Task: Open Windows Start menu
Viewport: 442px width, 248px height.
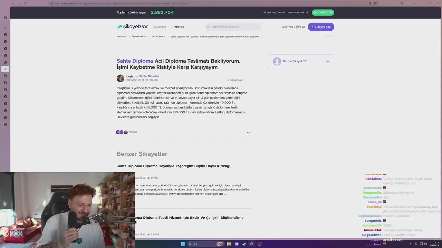Action: click(x=183, y=244)
